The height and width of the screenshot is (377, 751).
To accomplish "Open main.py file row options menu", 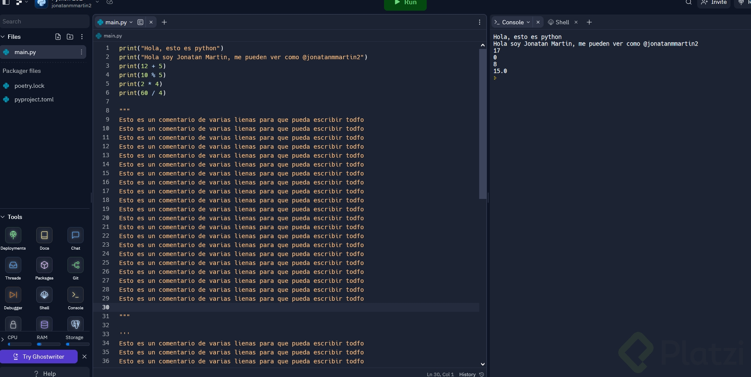I will pos(82,52).
